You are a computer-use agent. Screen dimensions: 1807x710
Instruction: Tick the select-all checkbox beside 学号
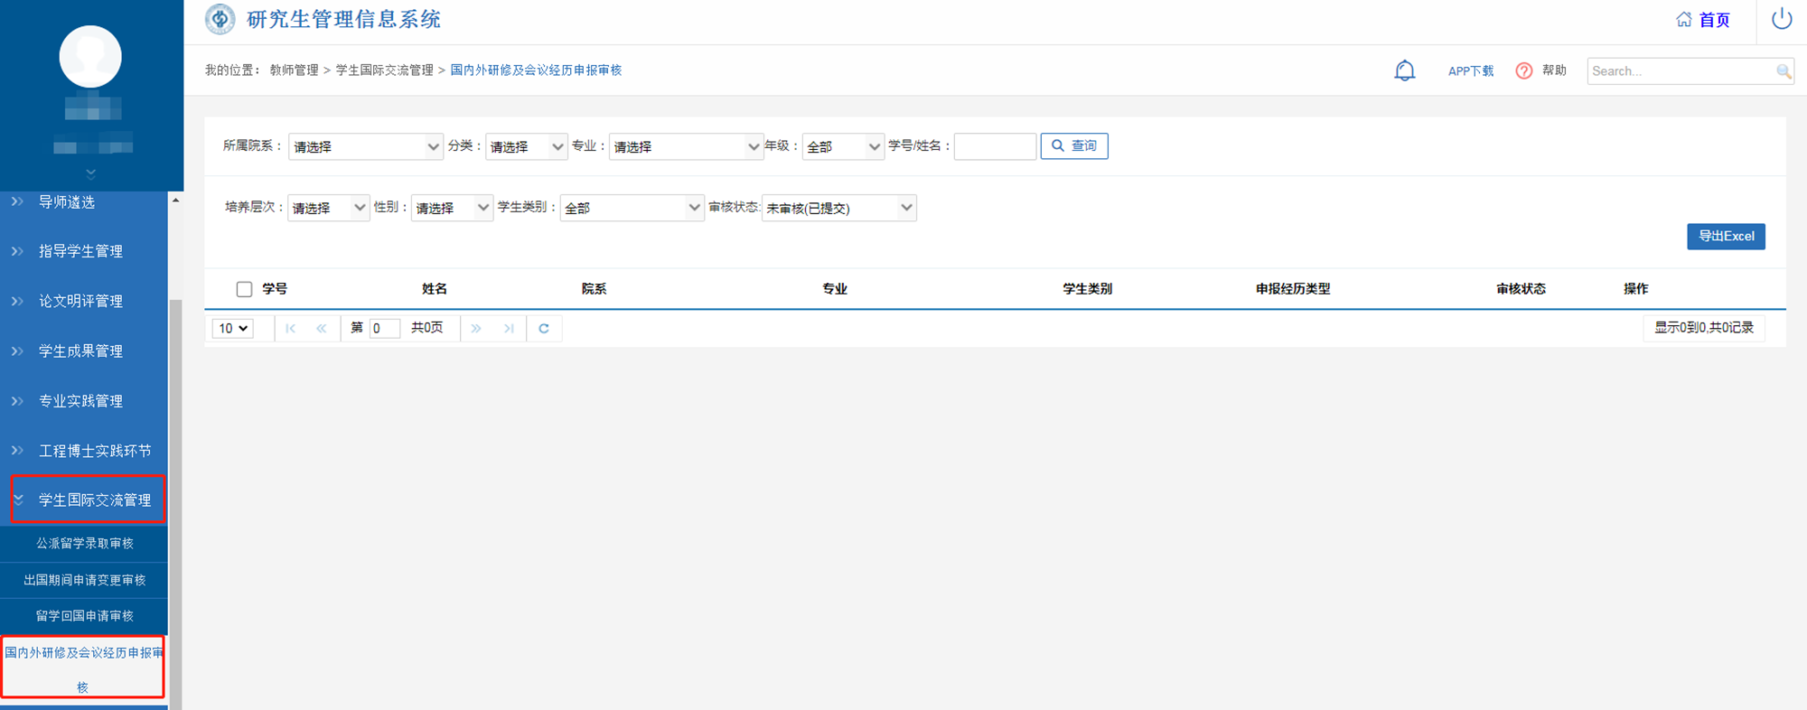244,289
